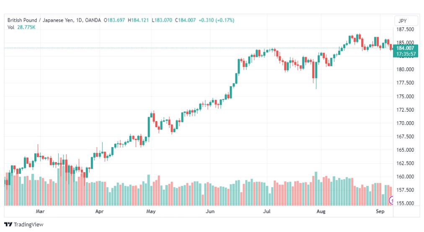
Task: Click the Vol indicator legend label
Action: point(11,27)
